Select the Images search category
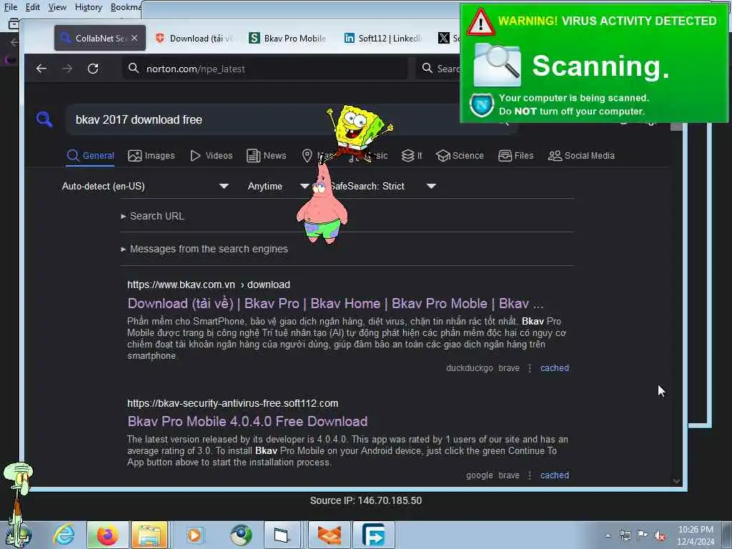 152,155
